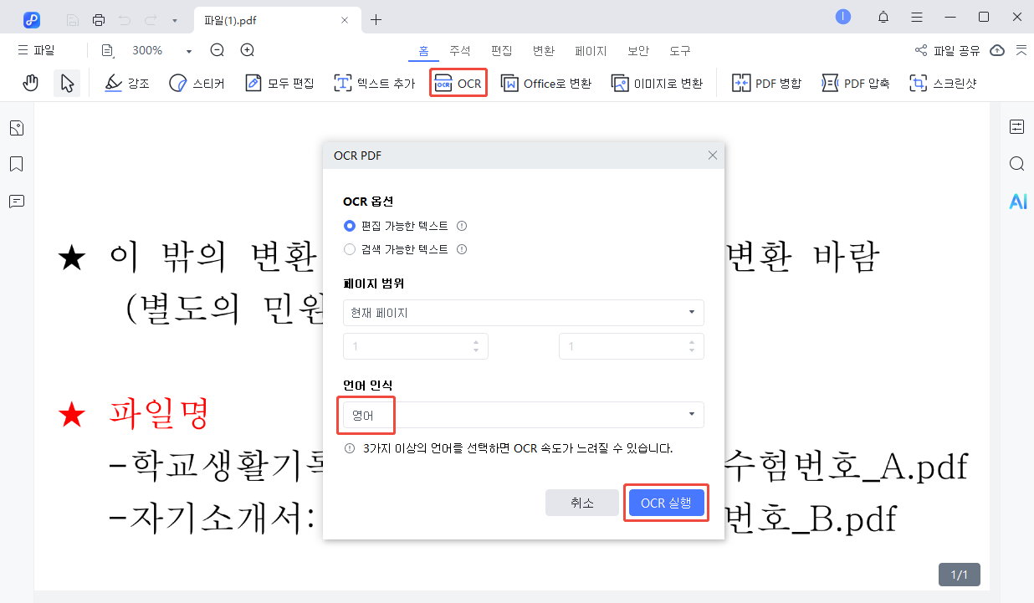1034x603 pixels.
Task: Click the start page number field
Action: [416, 346]
